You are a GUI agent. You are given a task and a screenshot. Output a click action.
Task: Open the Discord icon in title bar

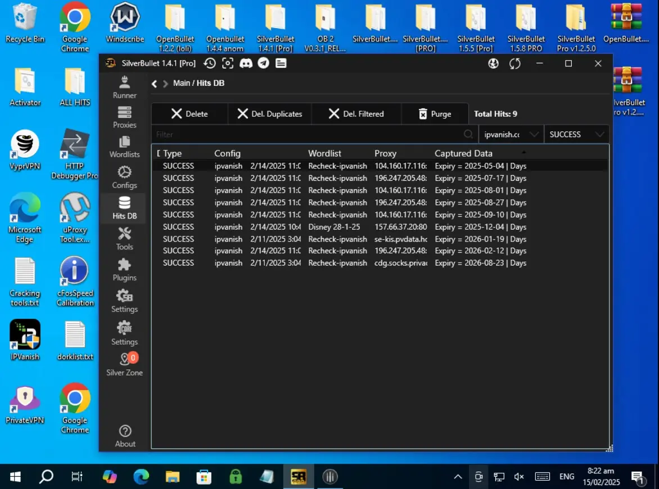tap(246, 63)
